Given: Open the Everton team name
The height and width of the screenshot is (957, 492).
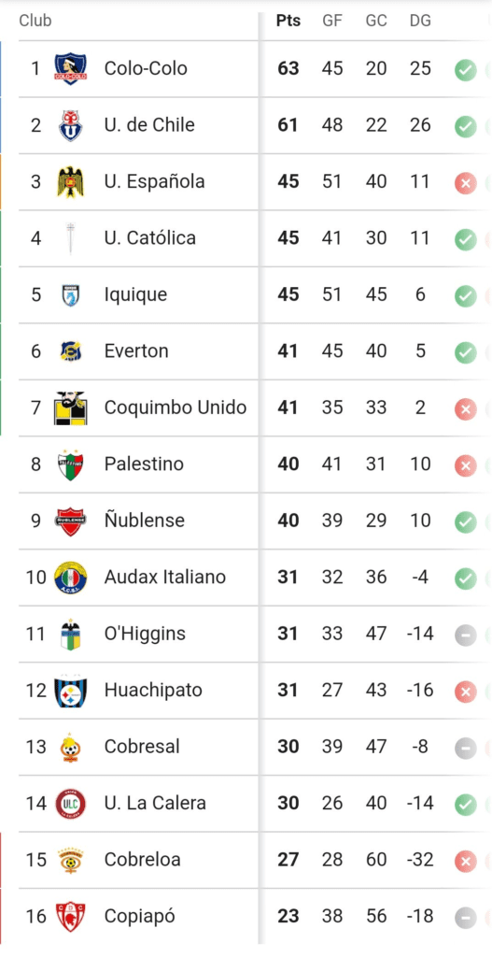Looking at the screenshot, I should tap(136, 351).
